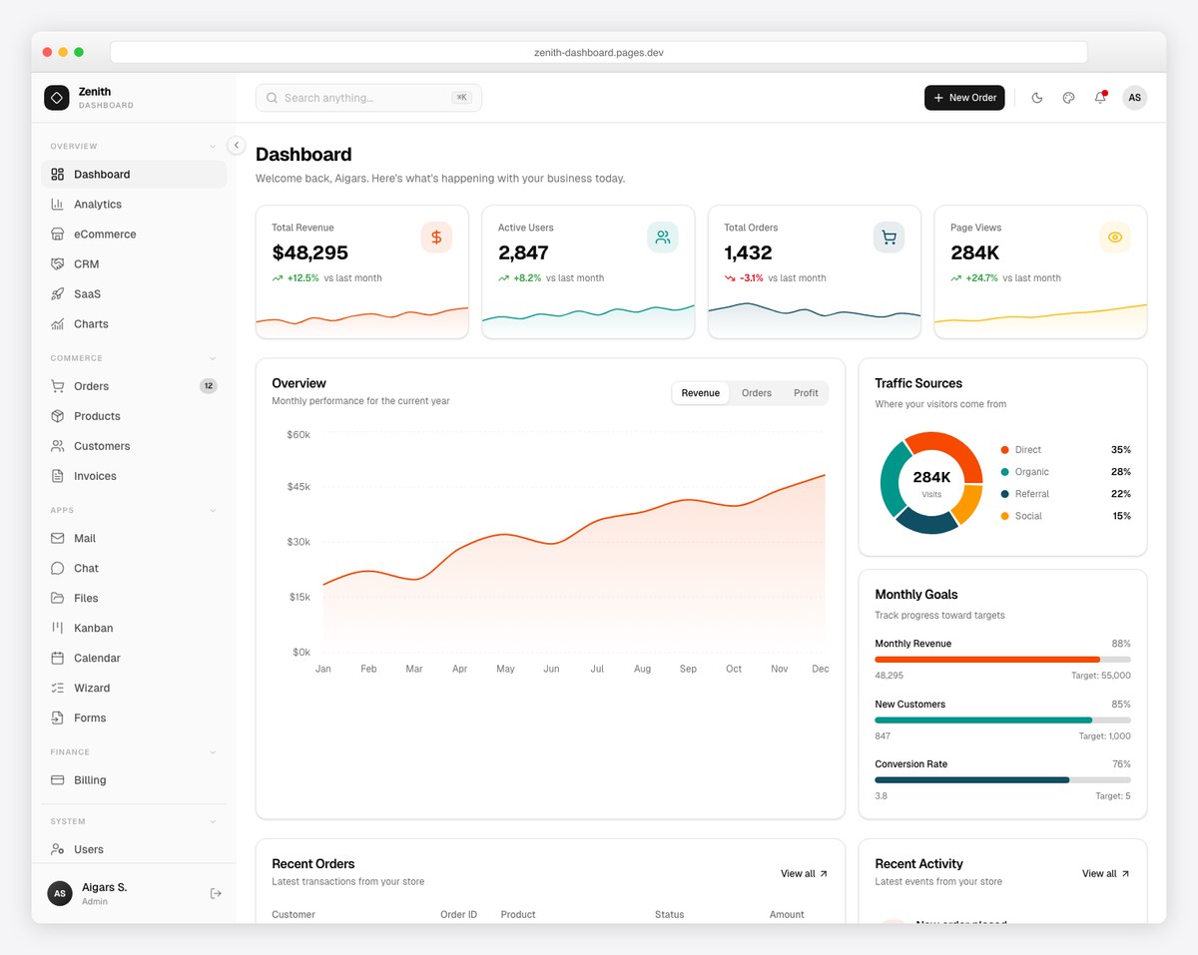Screen dimensions: 1198x955
Task: Open the Analytics section in the sidebar
Action: (x=95, y=204)
